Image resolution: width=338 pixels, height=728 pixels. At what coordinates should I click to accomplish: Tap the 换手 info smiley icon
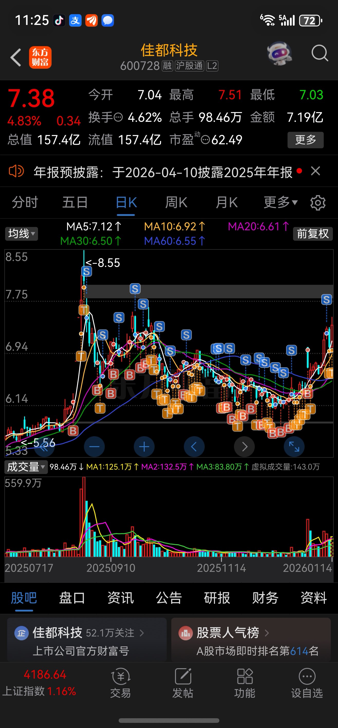pos(118,117)
